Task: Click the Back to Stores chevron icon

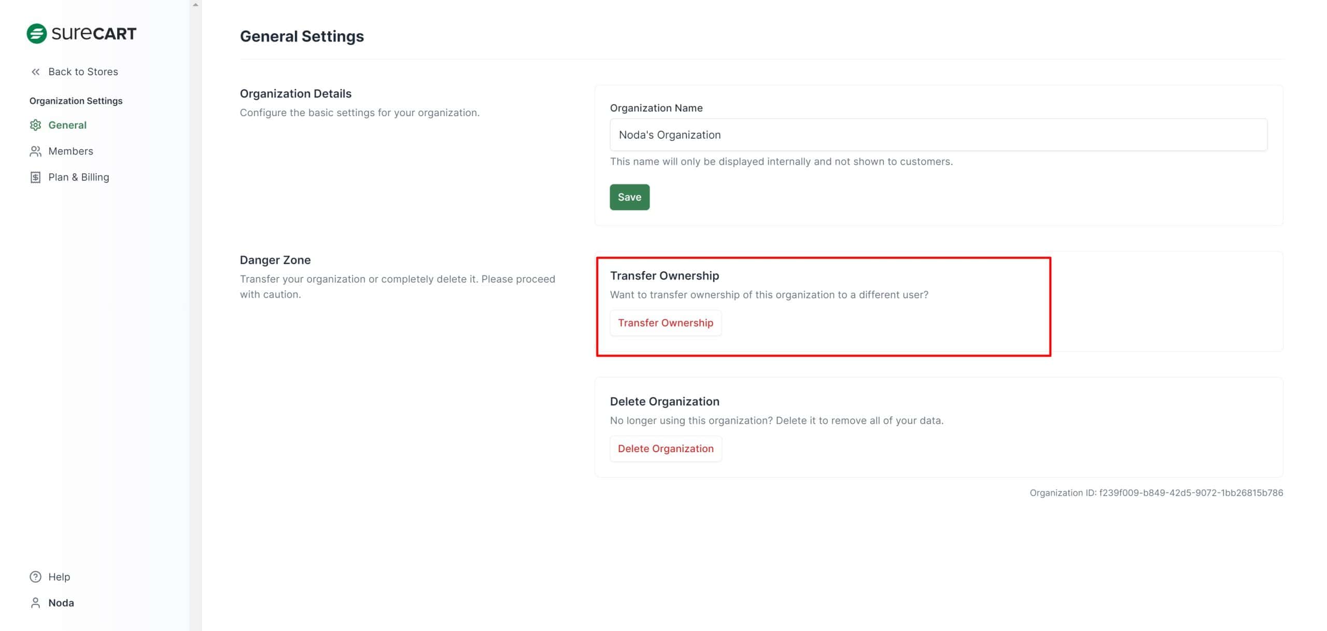Action: pos(35,72)
